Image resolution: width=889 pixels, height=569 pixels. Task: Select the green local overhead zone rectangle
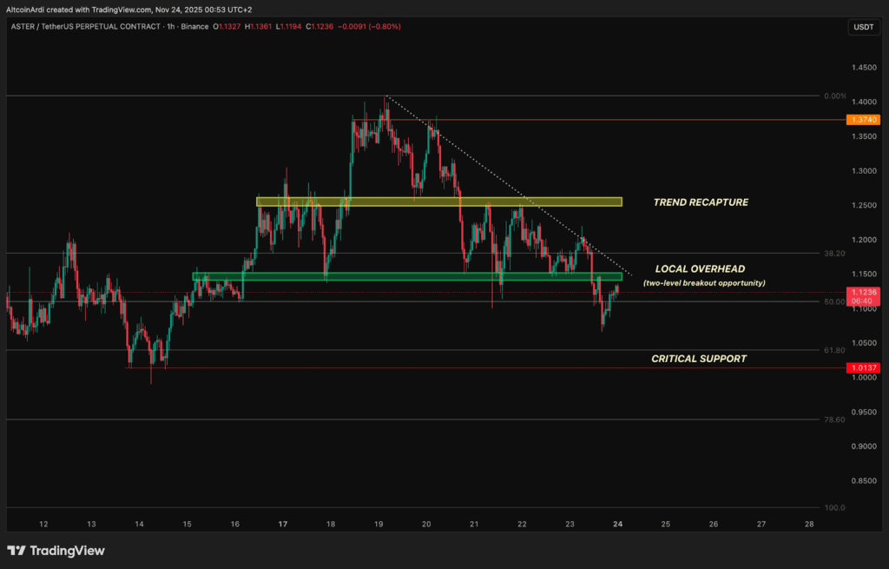click(x=406, y=277)
